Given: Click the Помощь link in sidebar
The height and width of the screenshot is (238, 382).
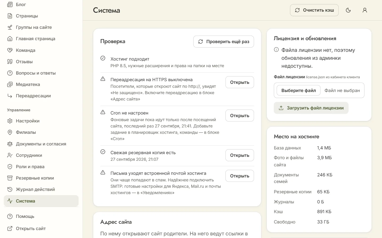Looking at the screenshot, I should pyautogui.click(x=41, y=216).
